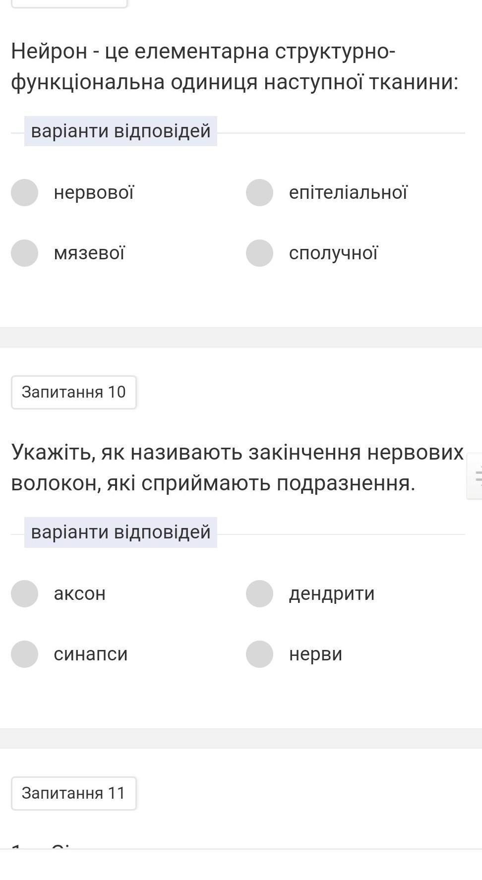Screen dimensions: 482x880
Task: Click the нерви answer text
Action: (315, 654)
